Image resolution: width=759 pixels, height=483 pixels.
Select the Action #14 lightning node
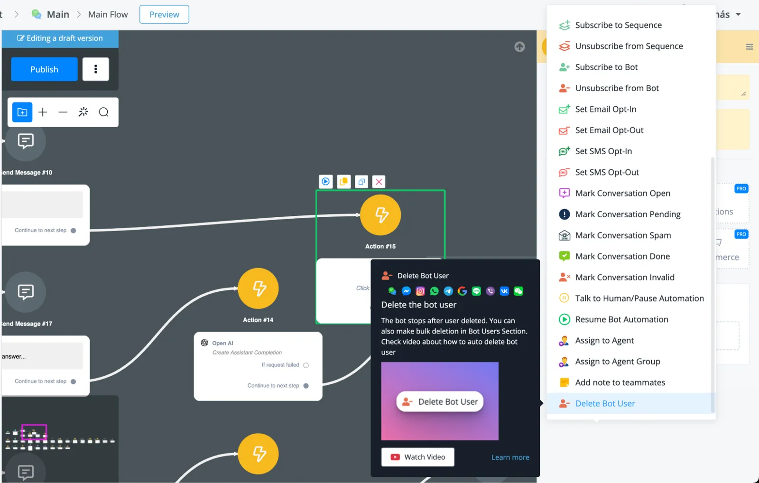pos(258,288)
